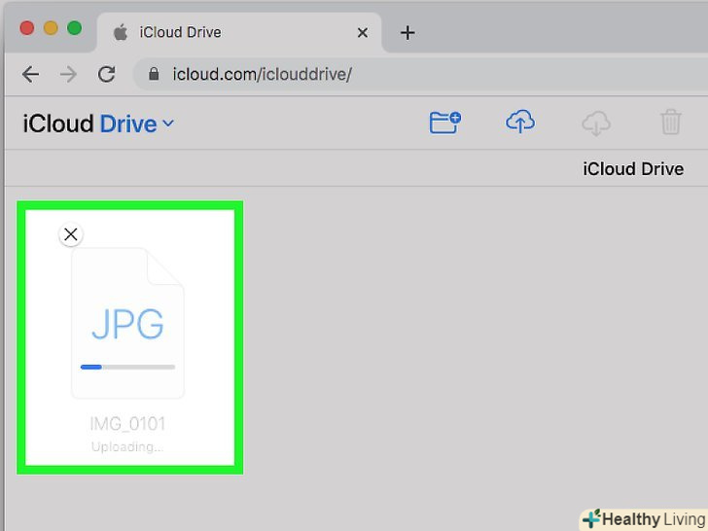Click the download from iCloud icon
This screenshot has width=708, height=531.
596,124
